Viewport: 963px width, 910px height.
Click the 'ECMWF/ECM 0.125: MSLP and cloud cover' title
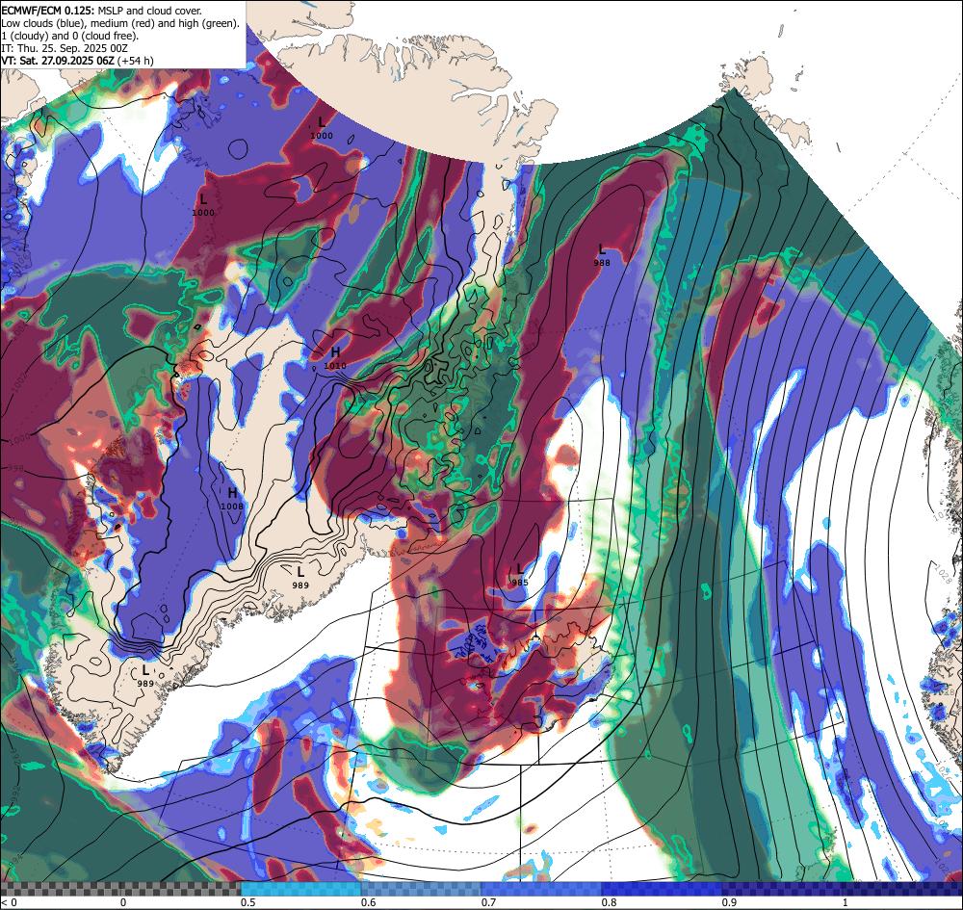(101, 11)
